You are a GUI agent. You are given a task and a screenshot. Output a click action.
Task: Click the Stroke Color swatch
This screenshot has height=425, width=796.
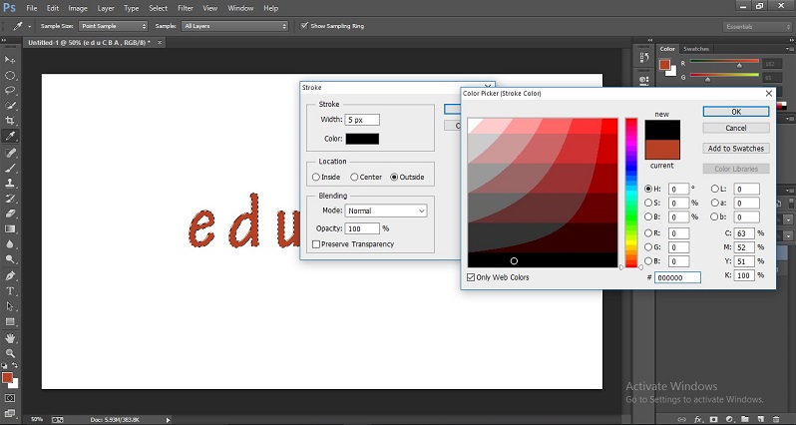[362, 139]
